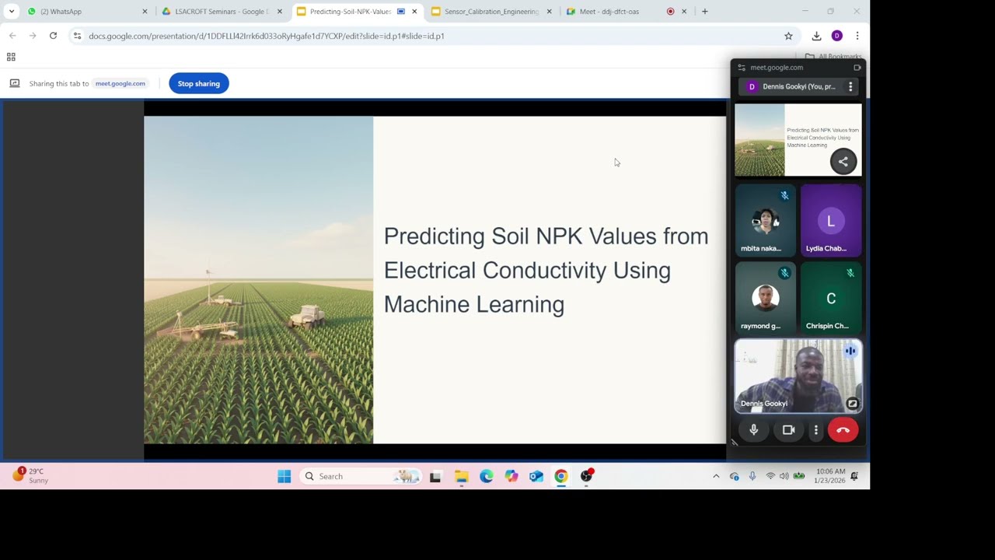Viewport: 995px width, 560px height.
Task: Show hidden system tray icons
Action: point(716,476)
